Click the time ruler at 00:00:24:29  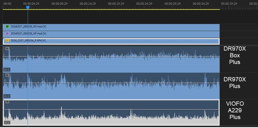(x=144, y=4)
